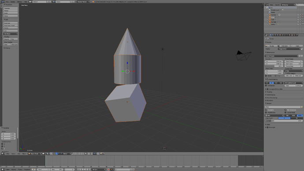Viewport: 304px width, 171px height.
Task: Open the Render properties tab icon
Action: point(271,35)
